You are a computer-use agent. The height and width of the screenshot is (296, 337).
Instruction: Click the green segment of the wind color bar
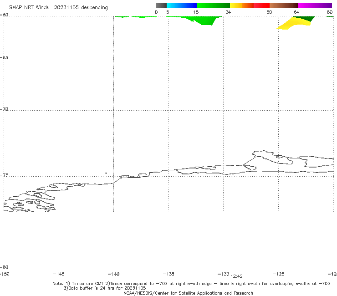(x=213, y=5)
